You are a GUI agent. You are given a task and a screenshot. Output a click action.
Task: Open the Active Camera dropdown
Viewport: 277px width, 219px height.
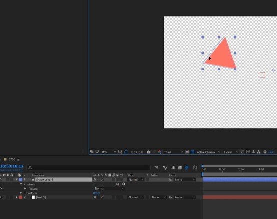coord(208,152)
